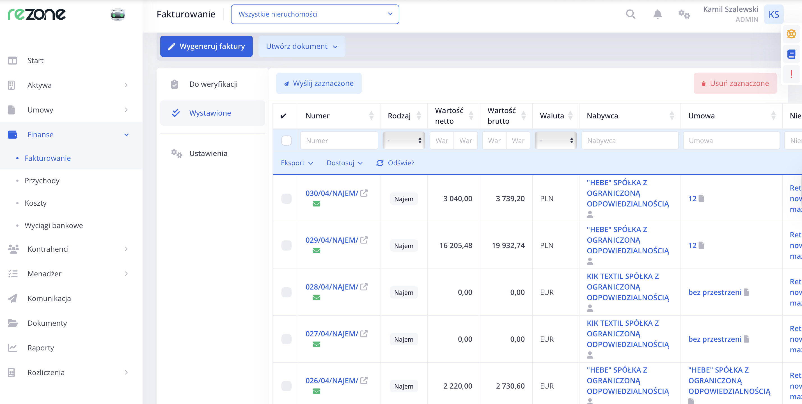Open the Rodzaj filter select
This screenshot has width=802, height=404.
404,141
